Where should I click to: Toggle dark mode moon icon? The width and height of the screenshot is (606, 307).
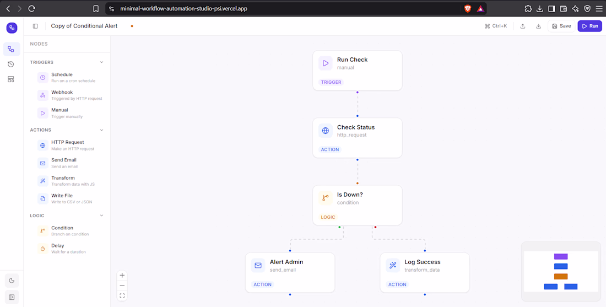click(12, 281)
